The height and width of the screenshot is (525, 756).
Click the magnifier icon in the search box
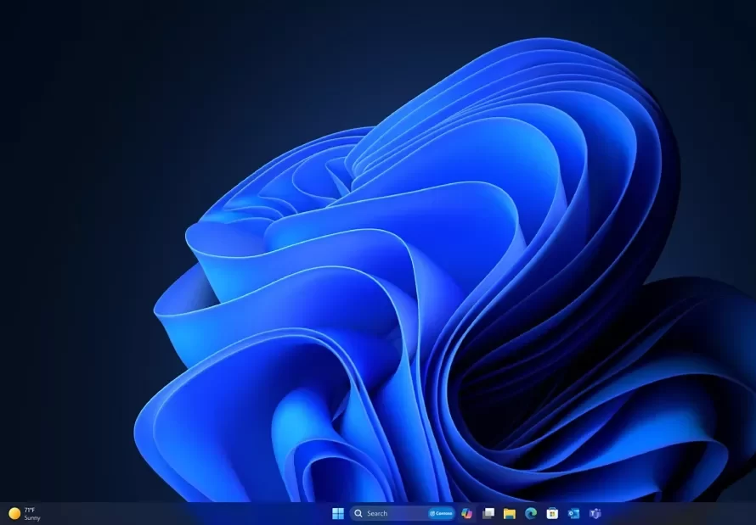[358, 513]
